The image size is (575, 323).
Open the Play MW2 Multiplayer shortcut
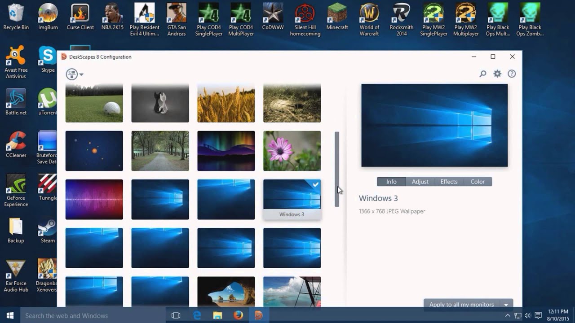(x=466, y=20)
